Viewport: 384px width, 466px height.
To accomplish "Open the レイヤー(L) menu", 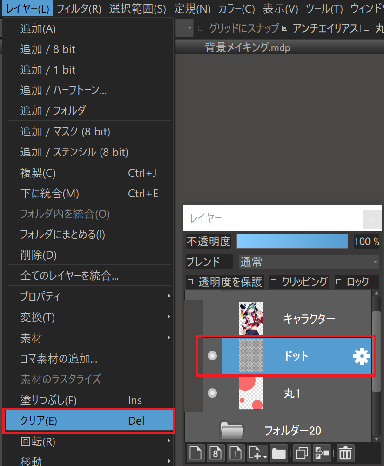I will pyautogui.click(x=27, y=8).
